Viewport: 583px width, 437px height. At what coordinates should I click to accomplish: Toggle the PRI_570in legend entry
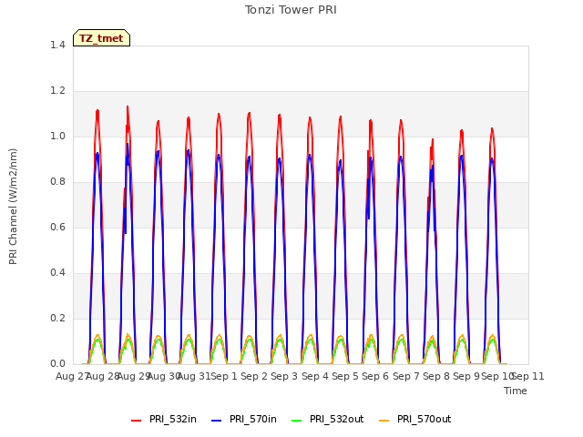(x=244, y=419)
